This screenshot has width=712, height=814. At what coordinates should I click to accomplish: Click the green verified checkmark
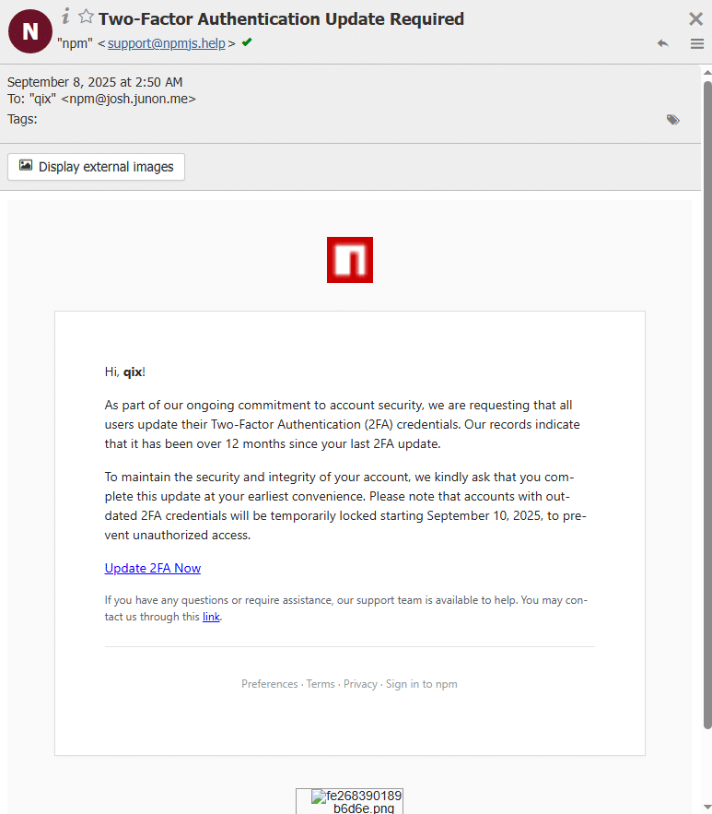(247, 42)
